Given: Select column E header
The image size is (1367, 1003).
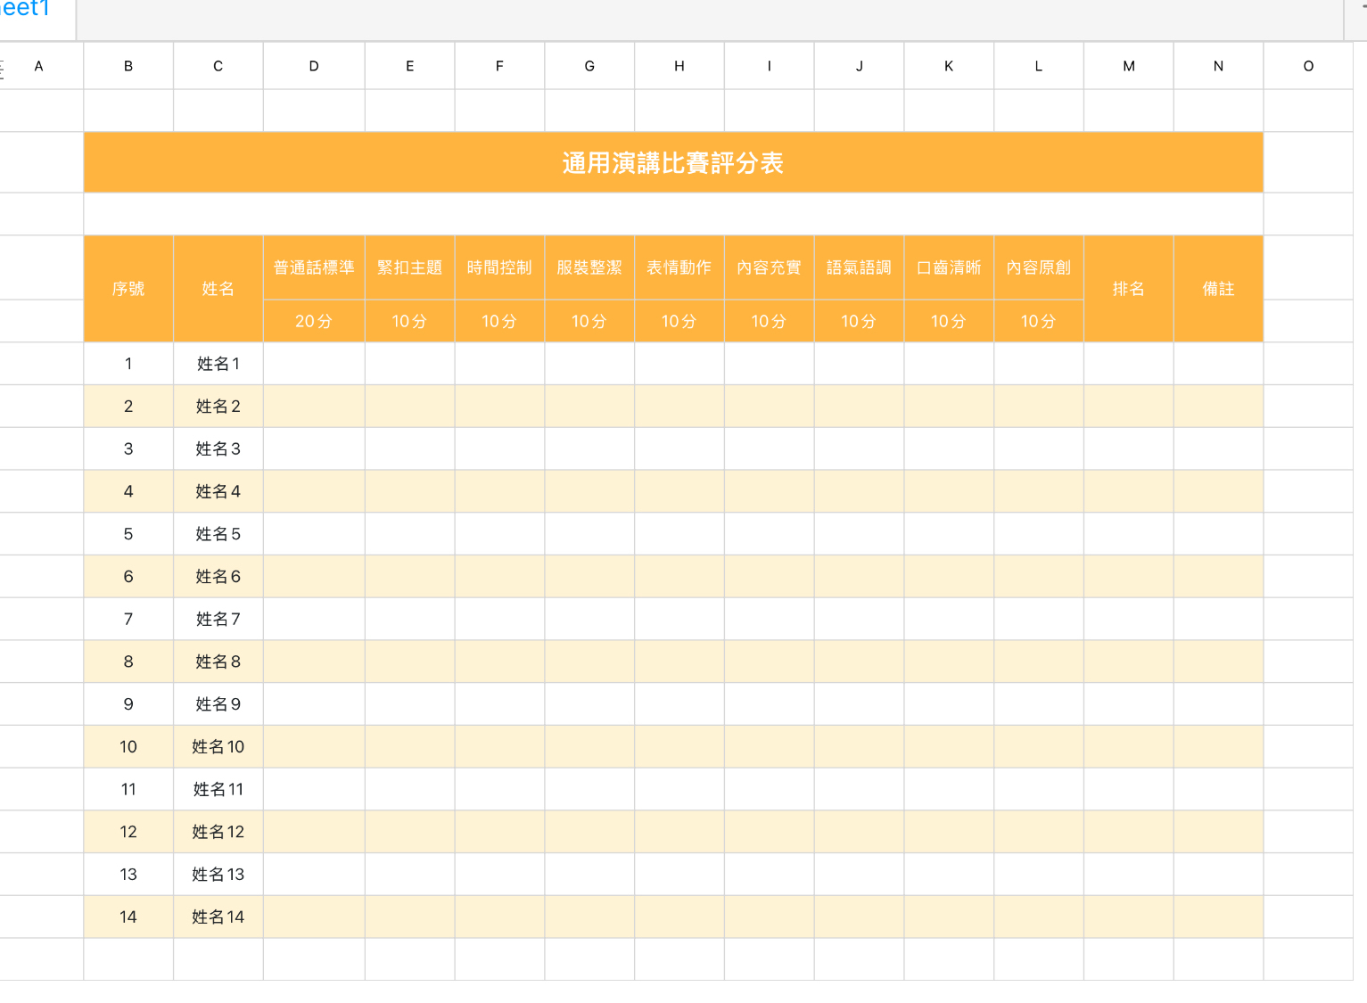Looking at the screenshot, I should (x=410, y=66).
